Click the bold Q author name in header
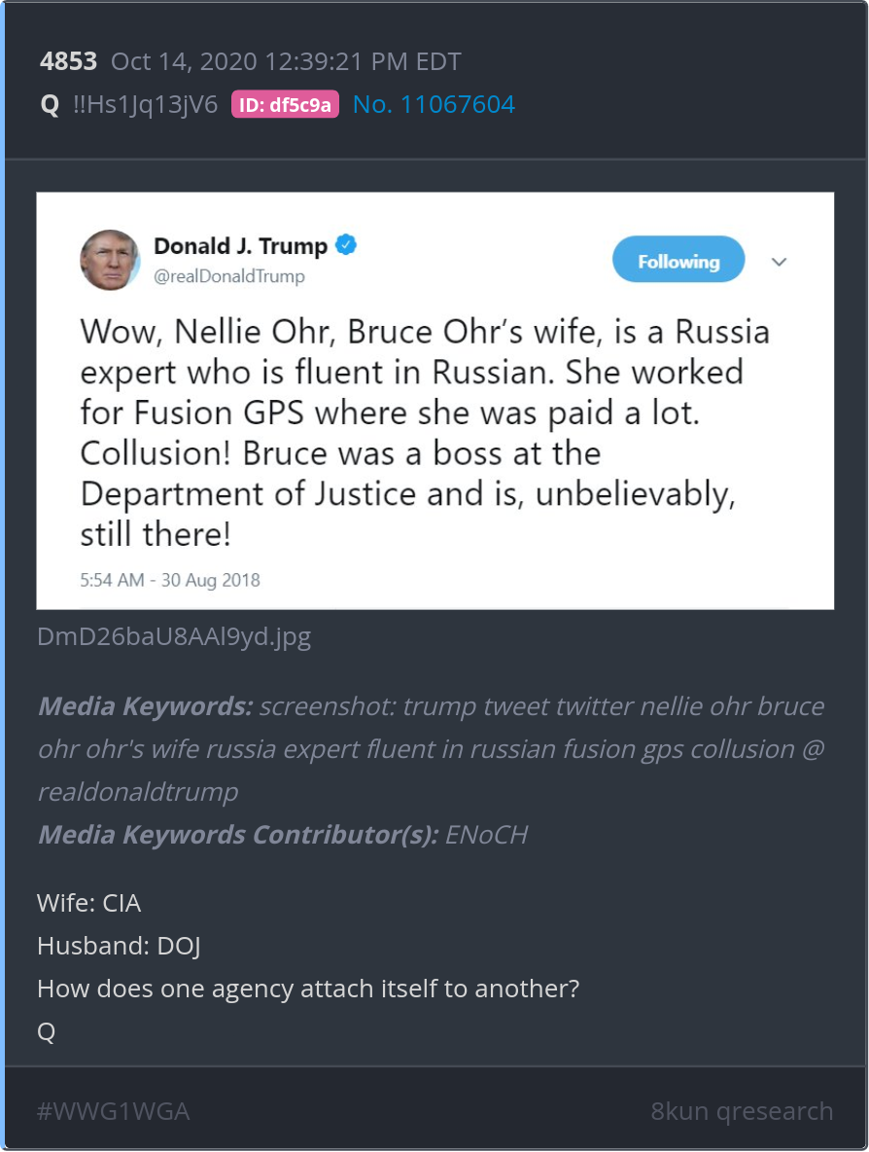 (50, 105)
